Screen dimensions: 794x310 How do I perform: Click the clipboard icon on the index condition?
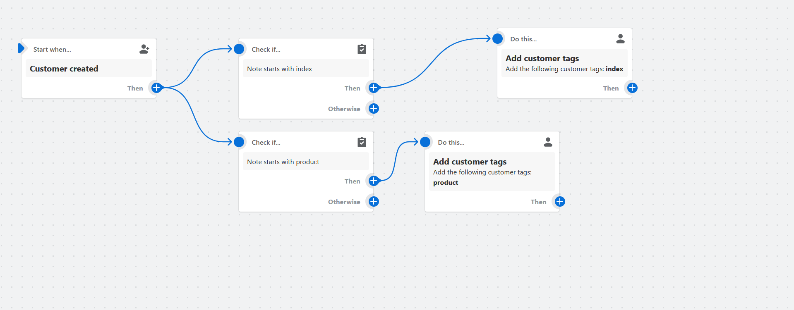coord(362,49)
